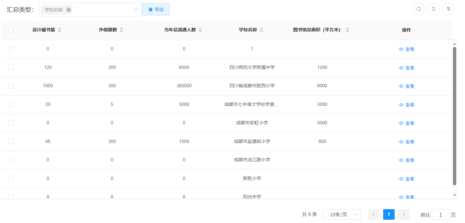Click the 前往 page number input field
465x223 pixels.
click(x=440, y=215)
